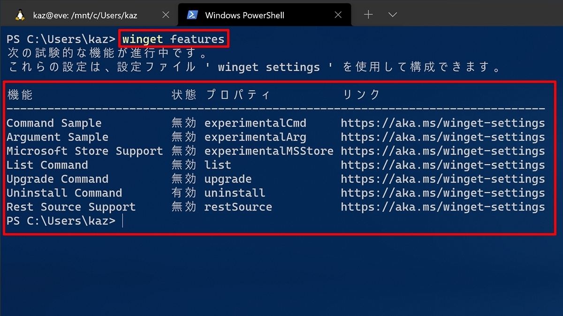The image size is (563, 316).
Task: Click the 'winget features' command text
Action: 174,39
